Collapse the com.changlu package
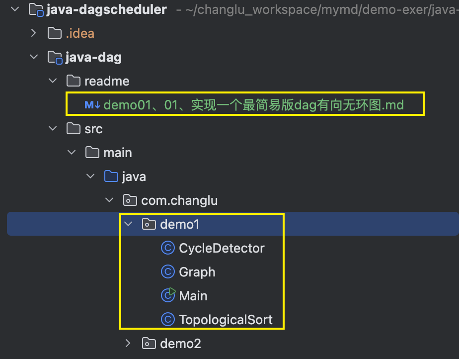The height and width of the screenshot is (359, 459). click(109, 200)
